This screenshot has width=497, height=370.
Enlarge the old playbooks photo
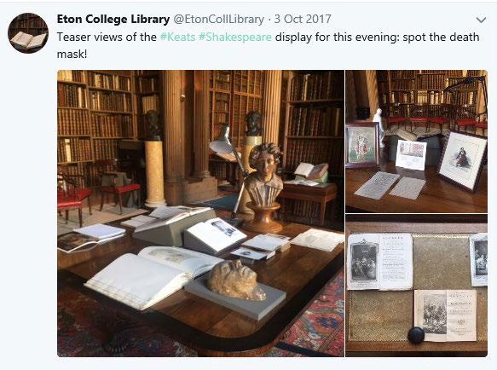tap(416, 286)
